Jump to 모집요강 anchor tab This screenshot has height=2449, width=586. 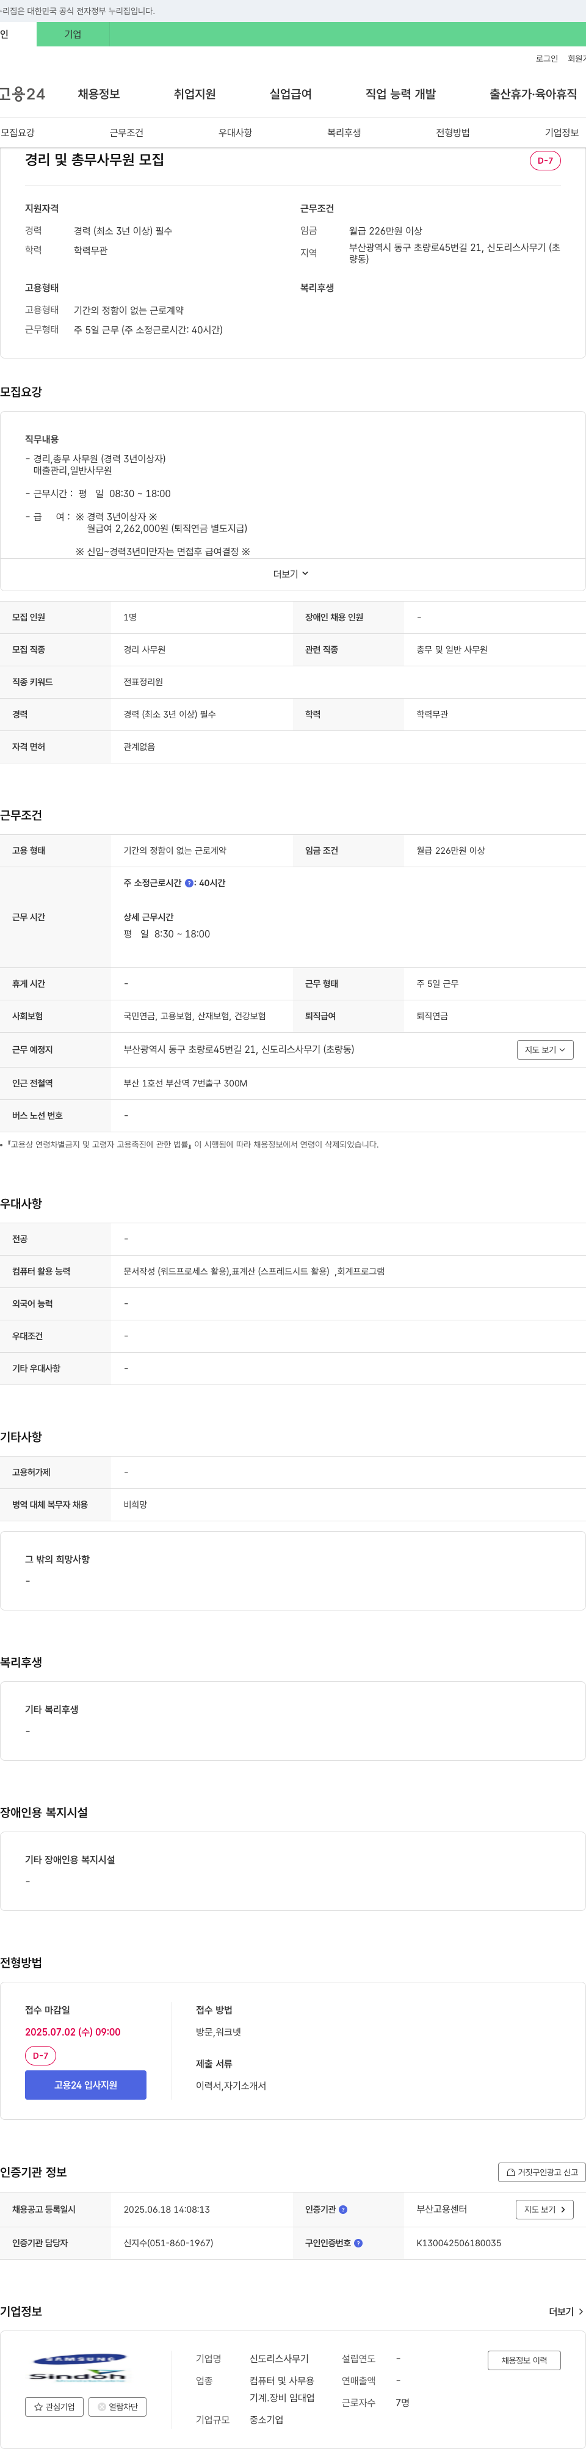[18, 132]
